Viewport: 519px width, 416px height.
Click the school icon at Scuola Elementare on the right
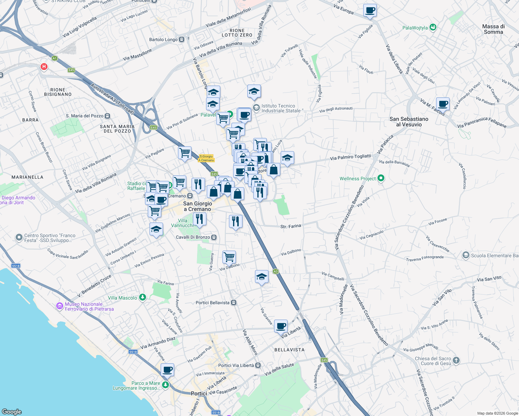pos(466,255)
